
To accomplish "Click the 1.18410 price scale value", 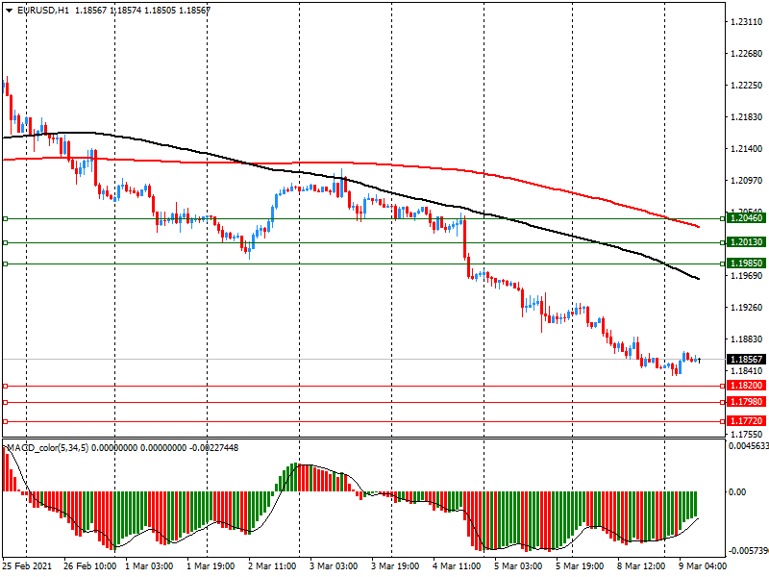I will coord(747,371).
